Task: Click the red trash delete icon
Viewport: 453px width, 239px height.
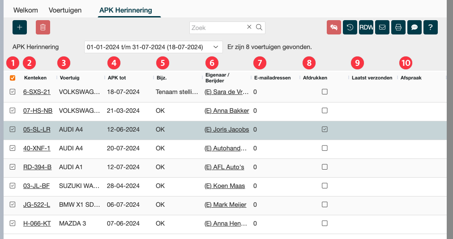Action: point(43,27)
